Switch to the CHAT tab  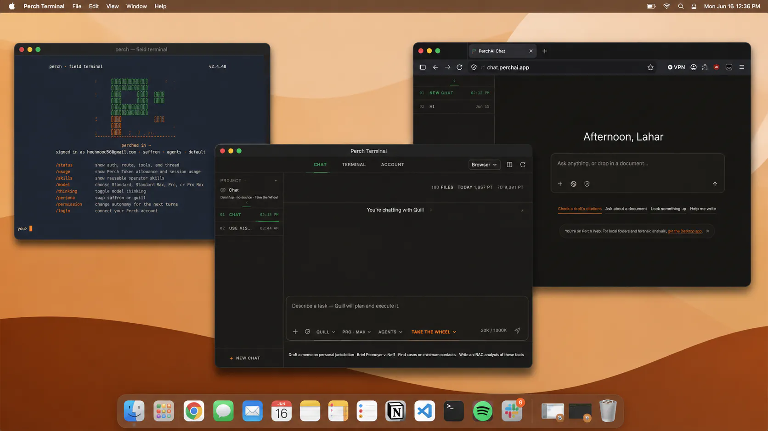pyautogui.click(x=320, y=165)
